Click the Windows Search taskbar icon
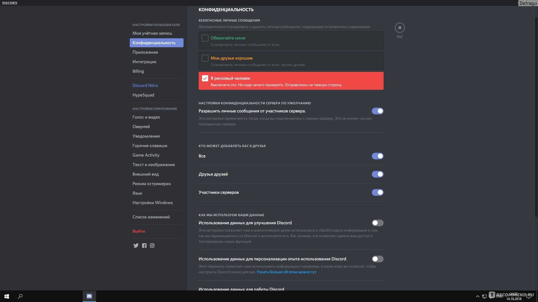Screen dimensions: 538x302 (x=20, y=296)
